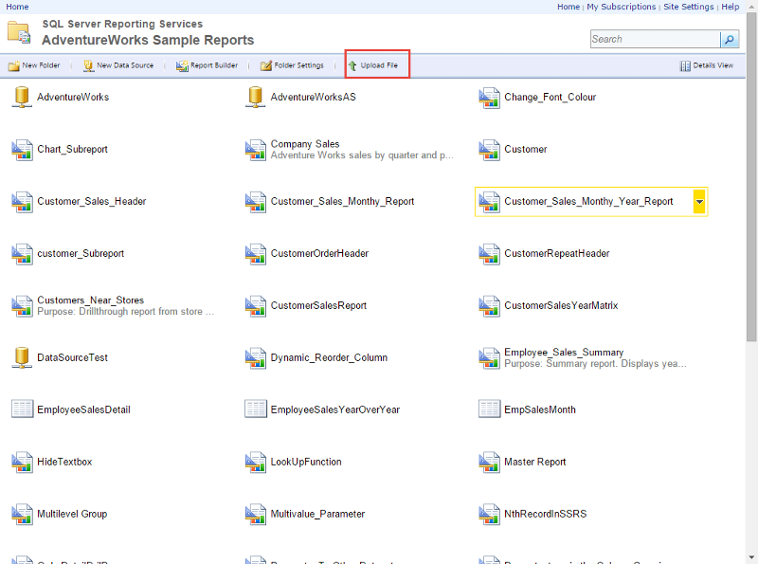
Task: Open the Company Sales report icon
Action: click(x=255, y=150)
